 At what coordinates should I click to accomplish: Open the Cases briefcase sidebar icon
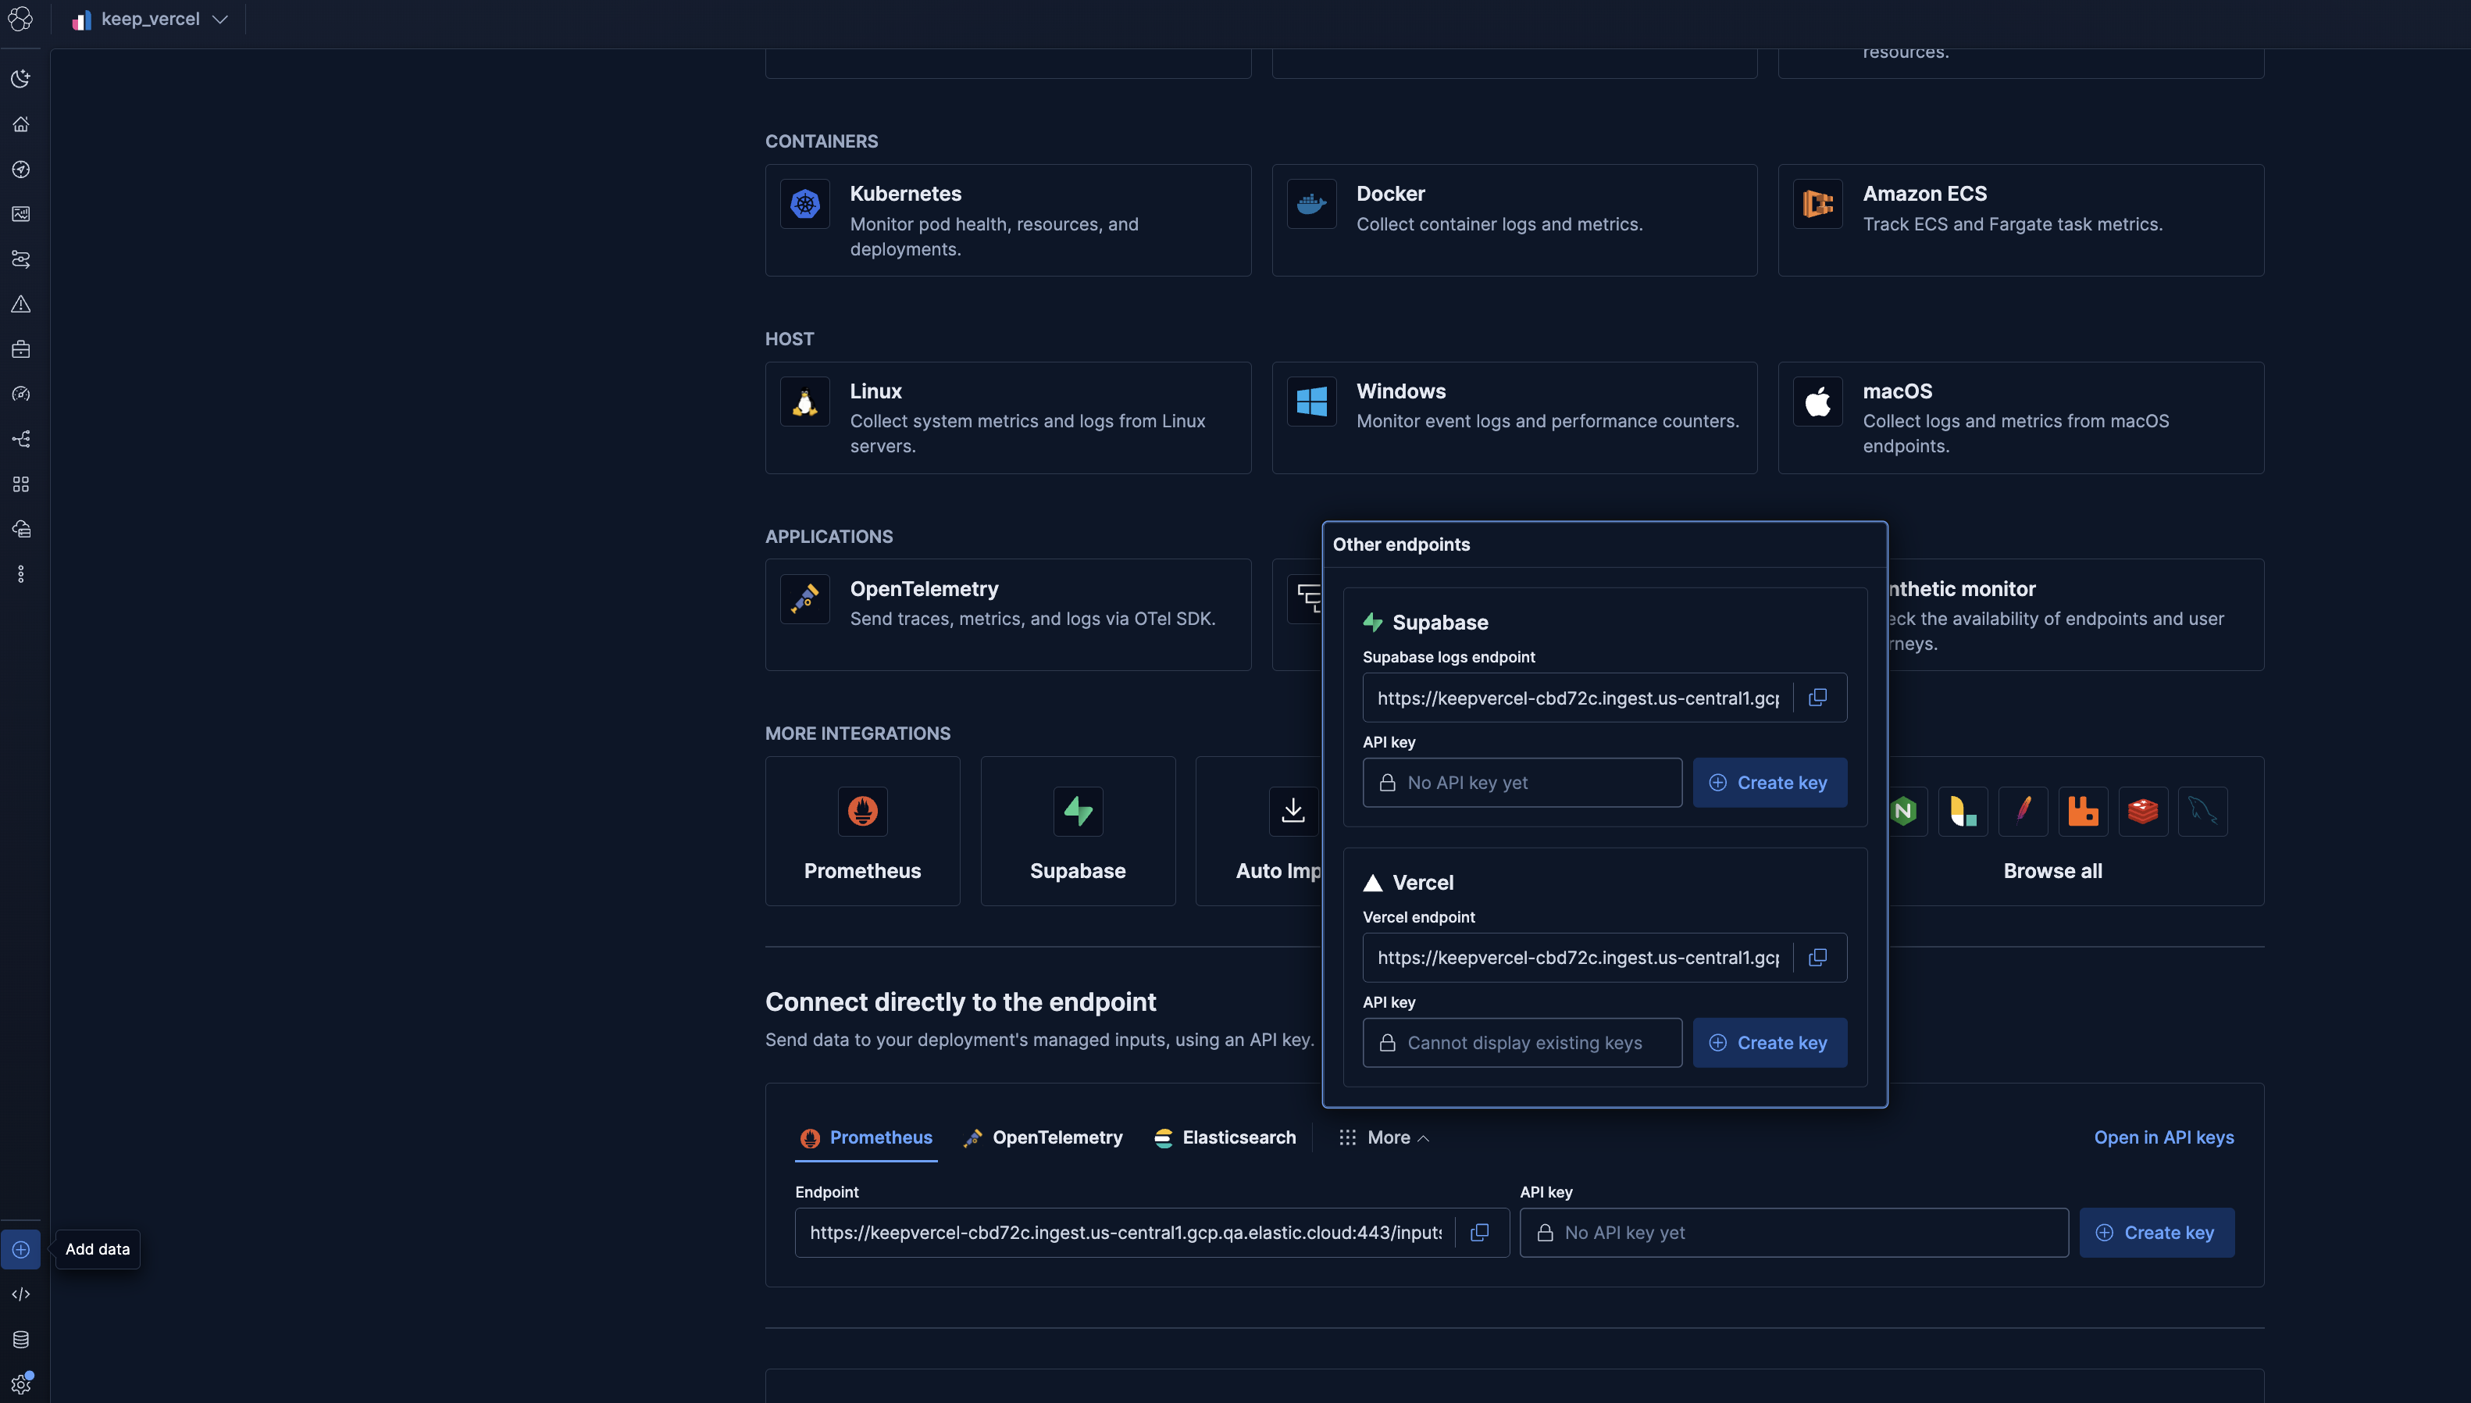point(20,349)
